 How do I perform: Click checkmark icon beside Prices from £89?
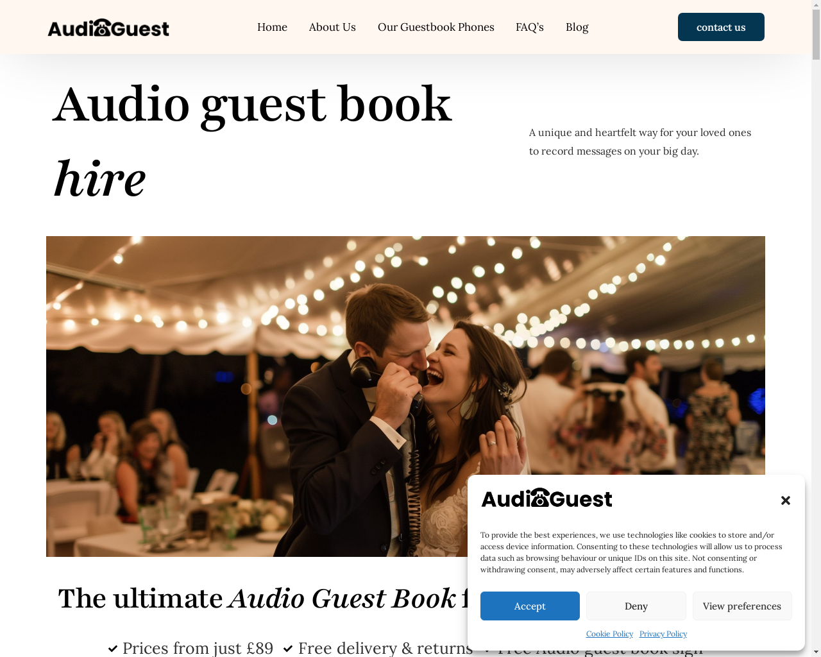pyautogui.click(x=113, y=649)
